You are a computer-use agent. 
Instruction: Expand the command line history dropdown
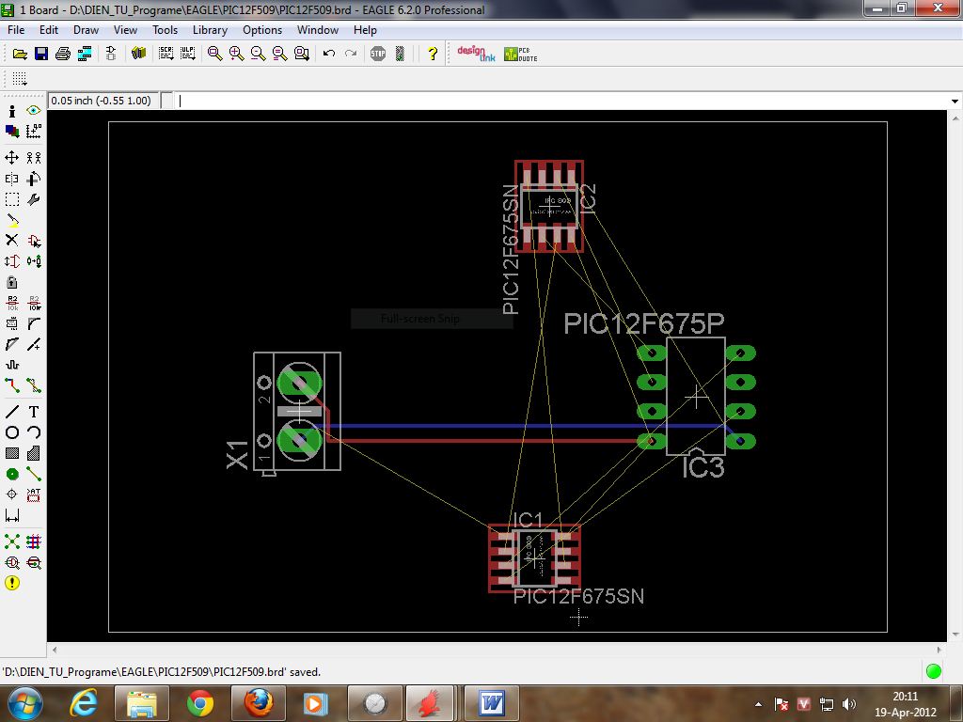(955, 101)
